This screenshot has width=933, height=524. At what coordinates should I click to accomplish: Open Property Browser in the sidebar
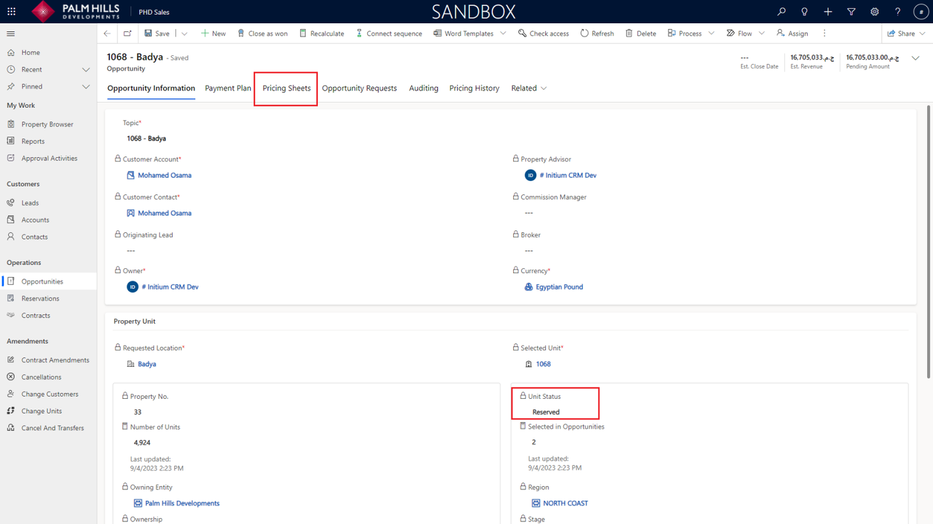point(48,125)
